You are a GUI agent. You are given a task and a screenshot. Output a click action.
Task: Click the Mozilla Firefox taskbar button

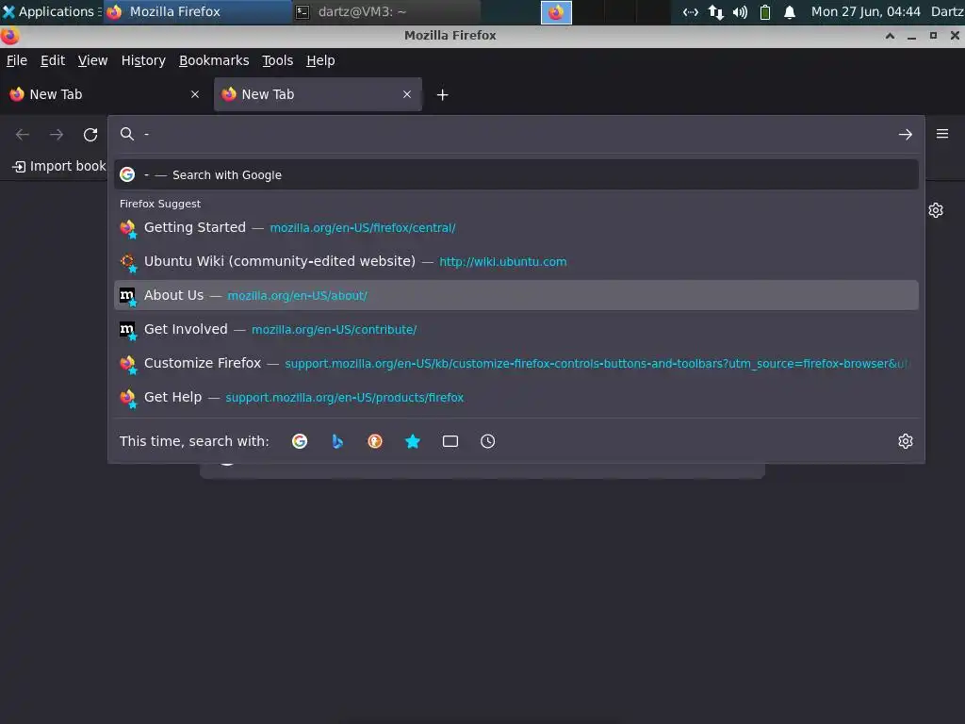point(197,11)
